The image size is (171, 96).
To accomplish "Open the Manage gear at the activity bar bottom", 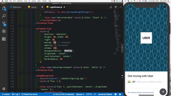I will click(4, 89).
